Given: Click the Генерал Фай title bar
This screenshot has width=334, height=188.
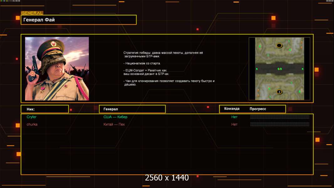Looking at the screenshot, I should click(79, 20).
